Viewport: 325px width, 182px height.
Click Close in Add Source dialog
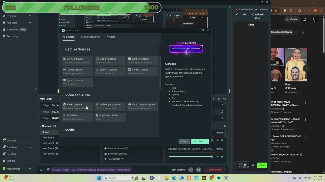tap(184, 142)
